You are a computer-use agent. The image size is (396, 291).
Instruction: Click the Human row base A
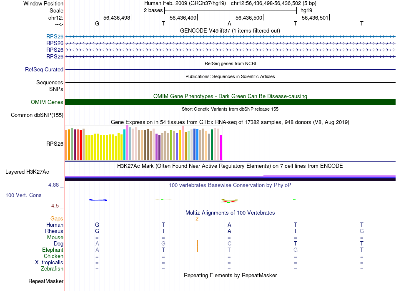coord(229,225)
